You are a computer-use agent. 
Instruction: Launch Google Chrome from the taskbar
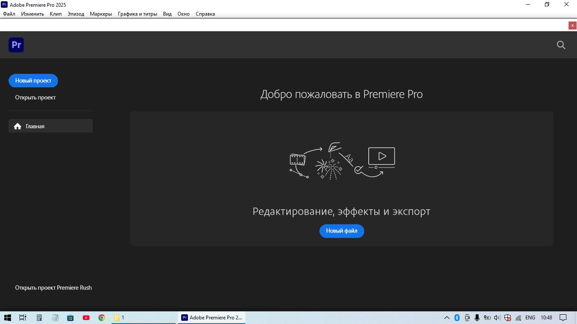(x=102, y=318)
